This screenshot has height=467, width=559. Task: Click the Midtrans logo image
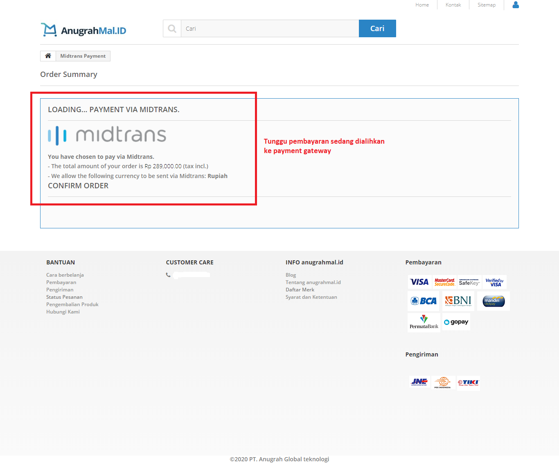107,135
